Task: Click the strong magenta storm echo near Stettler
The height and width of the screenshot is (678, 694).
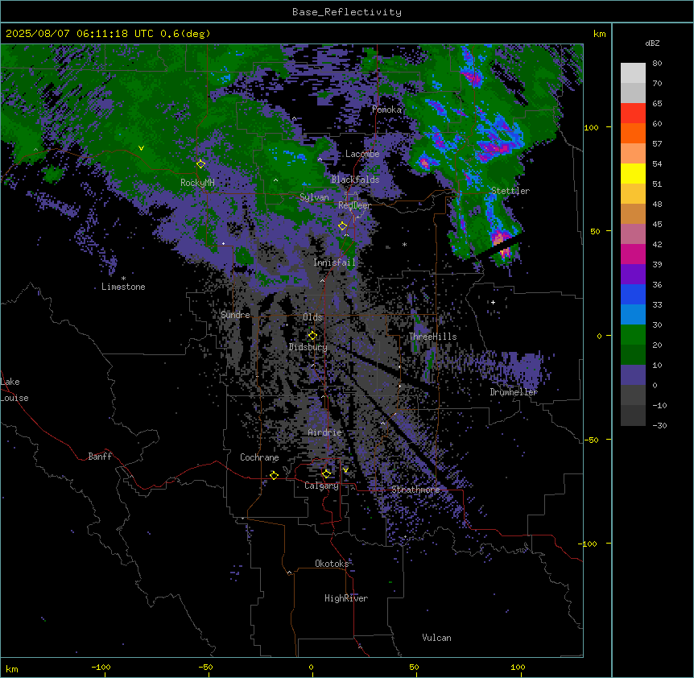Action: click(499, 238)
